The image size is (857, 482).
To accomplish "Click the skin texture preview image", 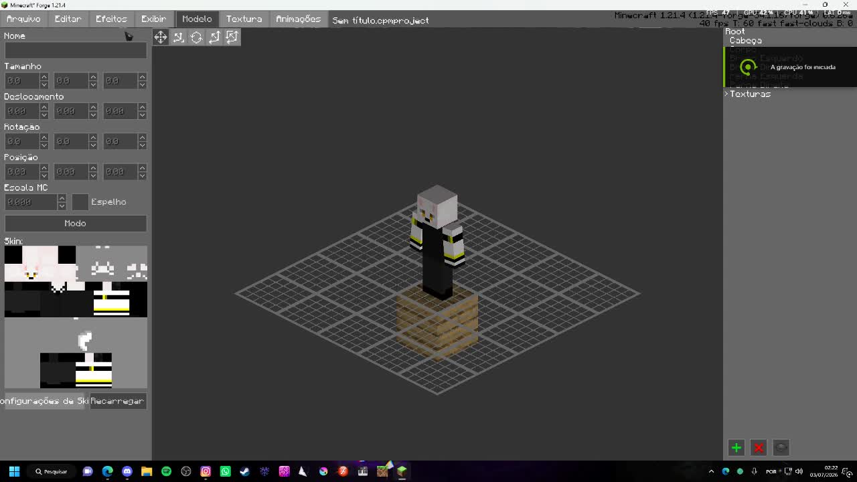I will (x=76, y=281).
